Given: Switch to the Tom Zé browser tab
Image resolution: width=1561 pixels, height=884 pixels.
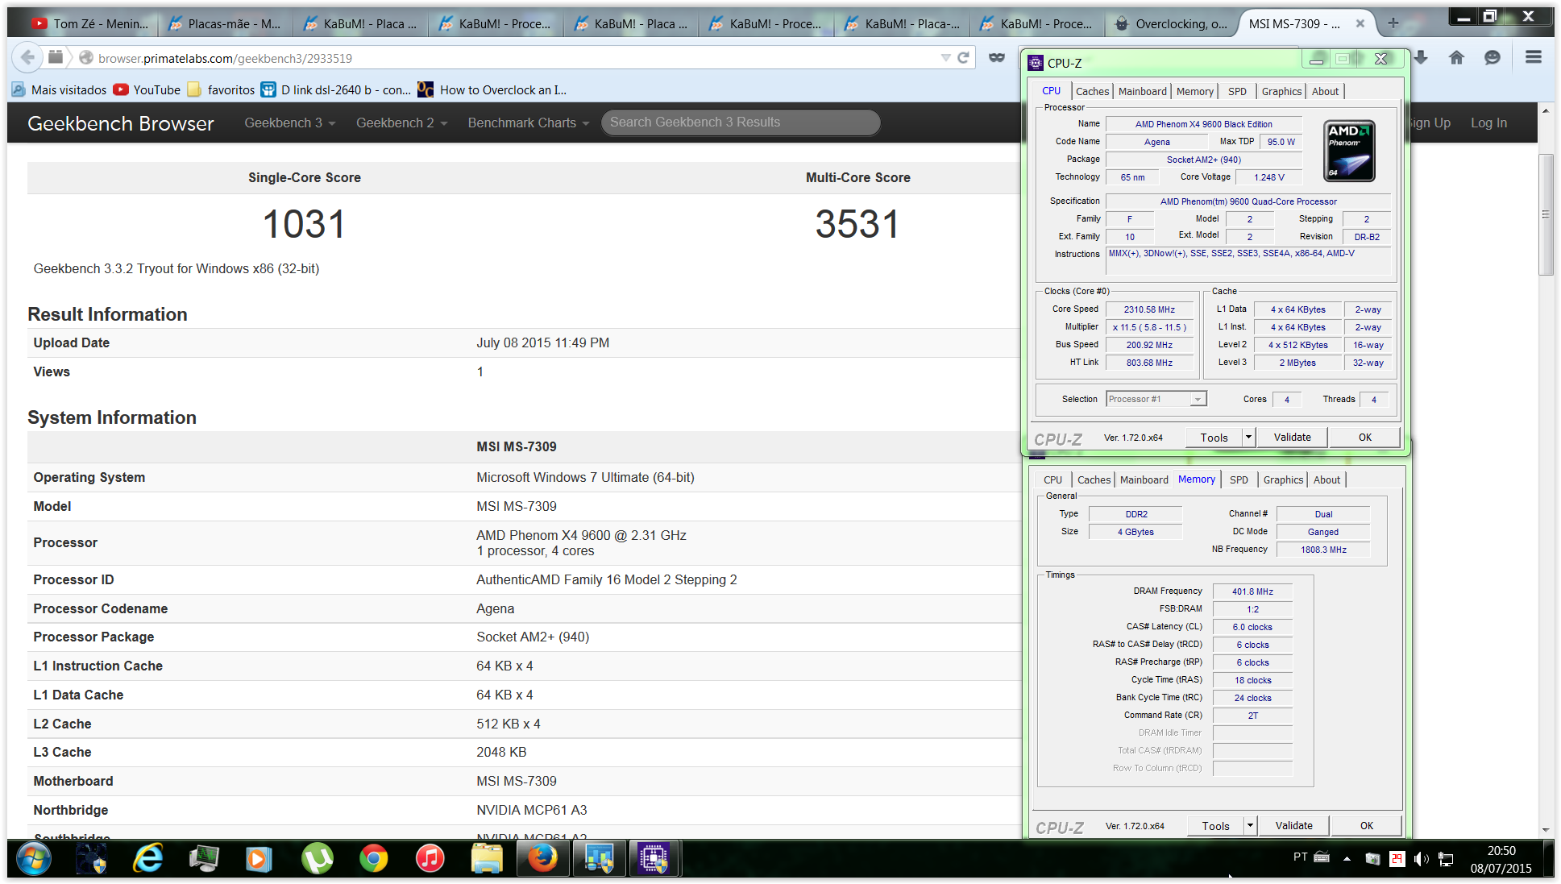Looking at the screenshot, I should pyautogui.click(x=90, y=23).
